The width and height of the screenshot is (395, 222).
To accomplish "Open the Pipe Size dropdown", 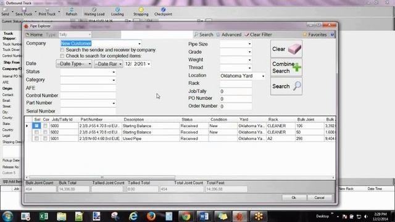I will click(x=249, y=44).
